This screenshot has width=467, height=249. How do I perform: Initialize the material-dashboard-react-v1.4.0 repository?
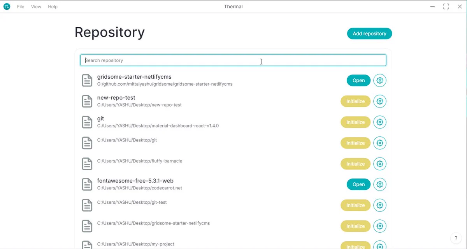click(x=355, y=122)
